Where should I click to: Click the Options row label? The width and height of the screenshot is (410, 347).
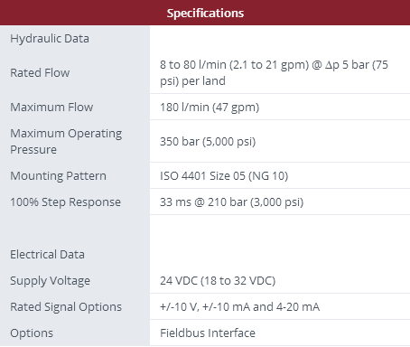point(32,333)
